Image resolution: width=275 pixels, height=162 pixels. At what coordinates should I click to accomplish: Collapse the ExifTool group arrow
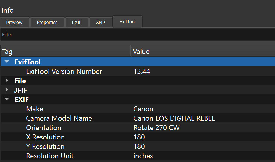pos(7,62)
